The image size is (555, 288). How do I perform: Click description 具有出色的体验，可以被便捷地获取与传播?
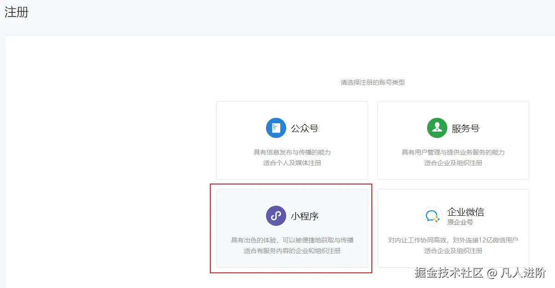[x=292, y=240]
